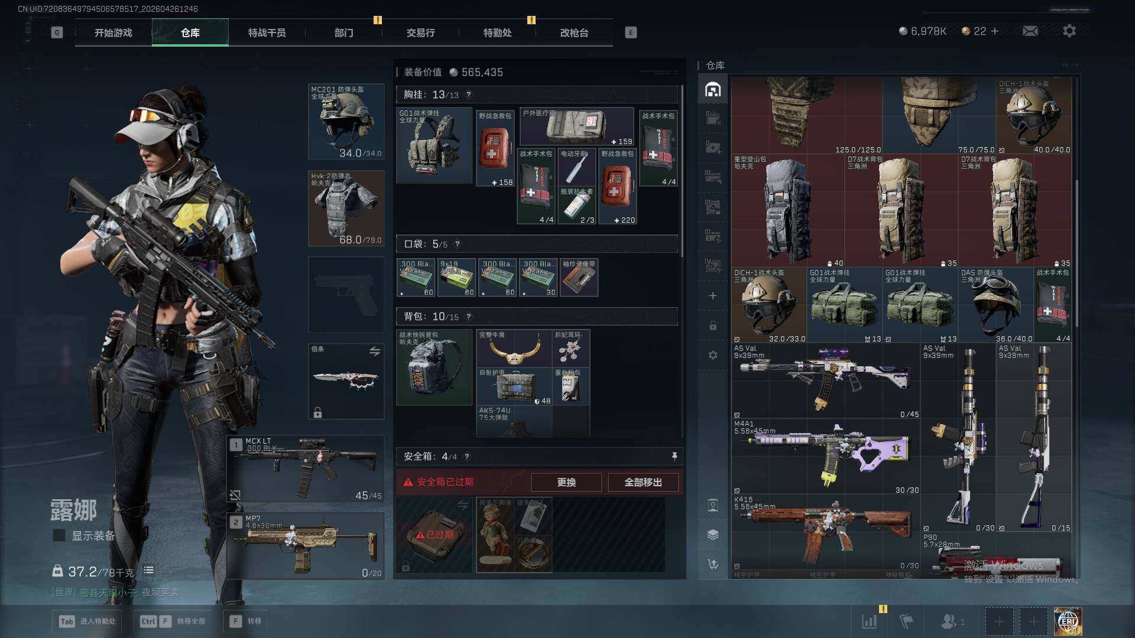The image size is (1135, 638).
Task: Click the flag icon in bottom bar
Action: tap(906, 621)
